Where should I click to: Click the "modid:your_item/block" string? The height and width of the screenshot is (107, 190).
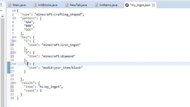click(x=62, y=67)
